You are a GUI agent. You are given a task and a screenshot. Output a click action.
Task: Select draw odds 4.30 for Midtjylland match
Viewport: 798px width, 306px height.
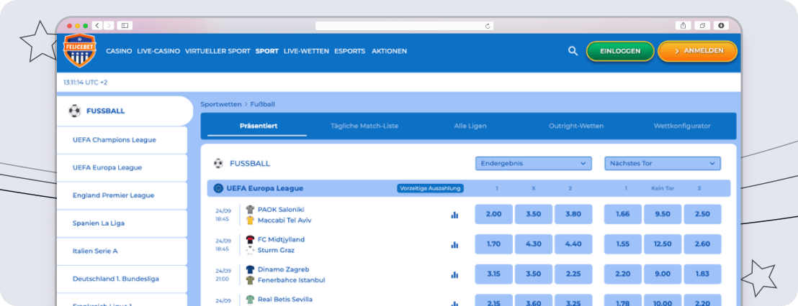534,244
